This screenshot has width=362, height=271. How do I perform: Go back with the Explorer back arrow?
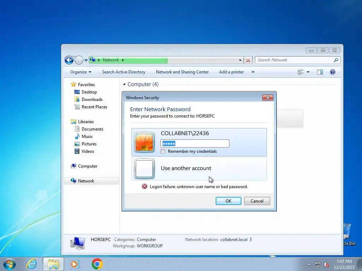69,60
